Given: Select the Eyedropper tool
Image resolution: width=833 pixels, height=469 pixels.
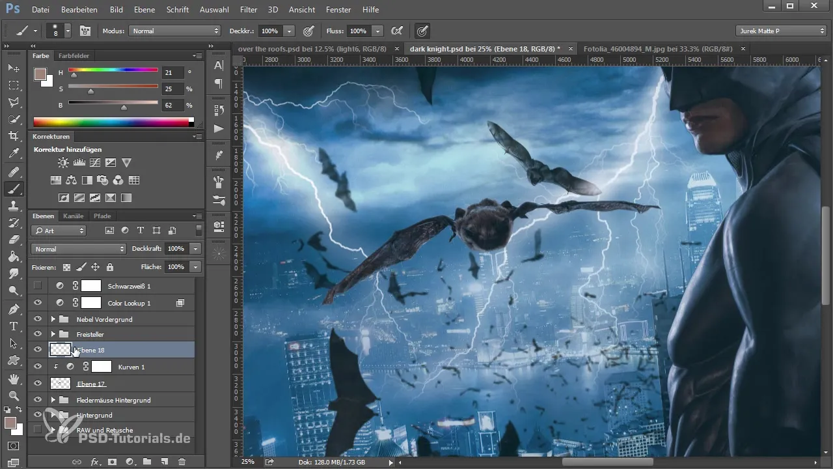Looking at the screenshot, I should coord(14,154).
